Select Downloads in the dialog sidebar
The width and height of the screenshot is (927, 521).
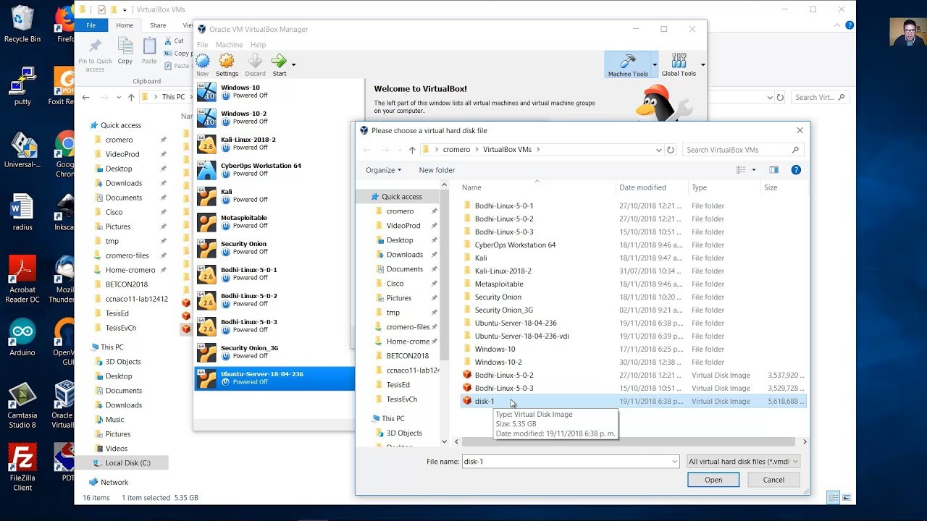[x=404, y=255]
